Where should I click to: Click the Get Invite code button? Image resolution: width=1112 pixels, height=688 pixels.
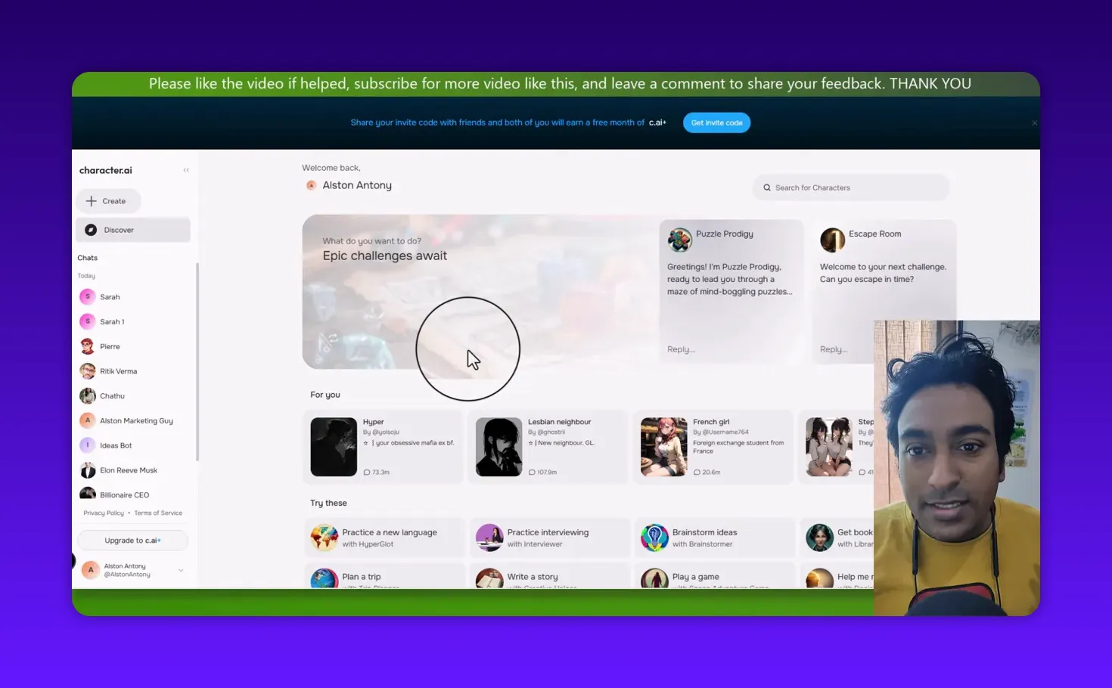[x=716, y=122]
